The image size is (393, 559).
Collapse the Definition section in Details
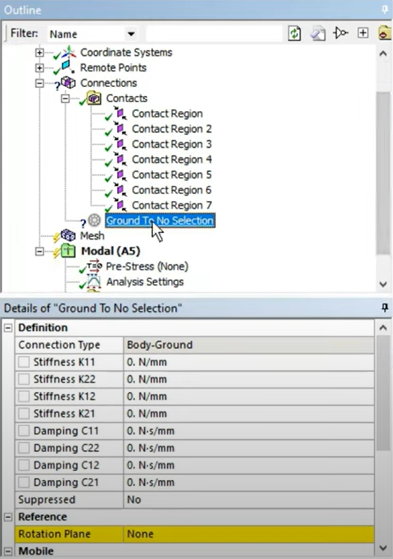[8, 328]
